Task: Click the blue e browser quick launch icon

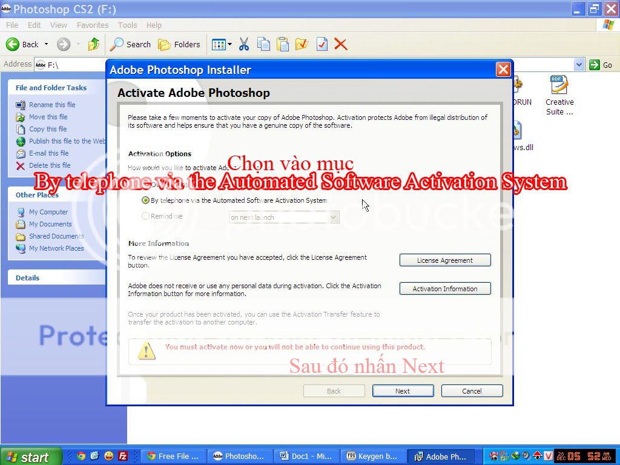Action: [95, 456]
